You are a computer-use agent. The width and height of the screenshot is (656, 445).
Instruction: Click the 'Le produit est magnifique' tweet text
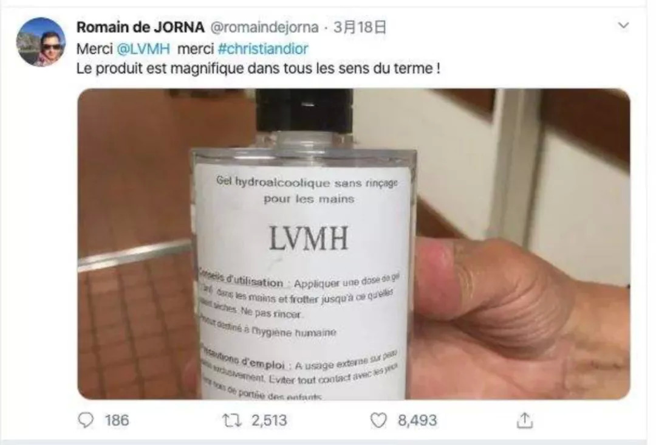[x=258, y=68]
